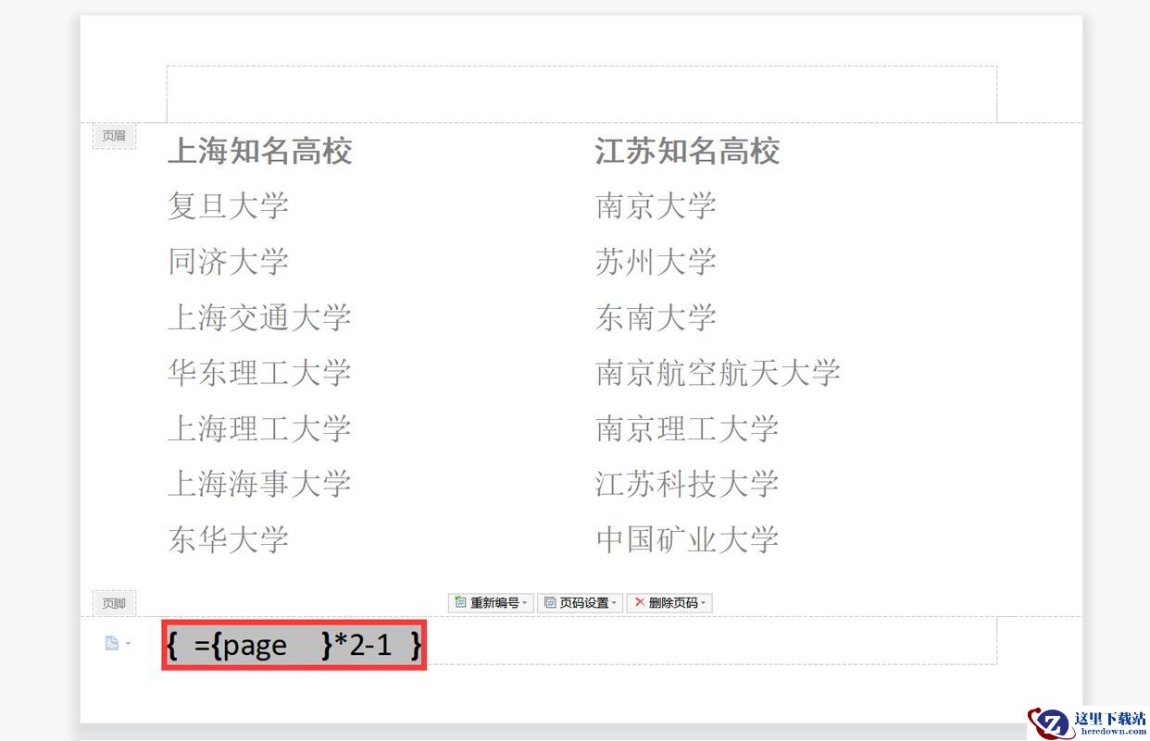
Task: Open the 重新编号 (renumber) dropdown button
Action: pyautogui.click(x=491, y=603)
